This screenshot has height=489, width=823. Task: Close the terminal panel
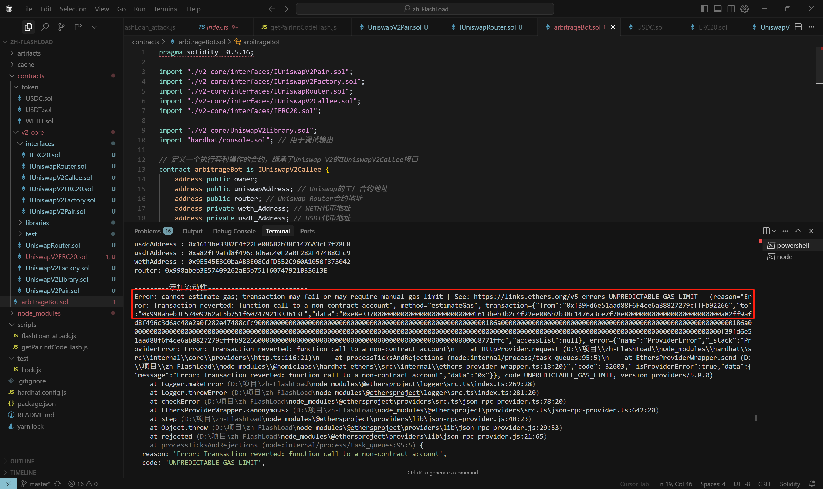811,231
